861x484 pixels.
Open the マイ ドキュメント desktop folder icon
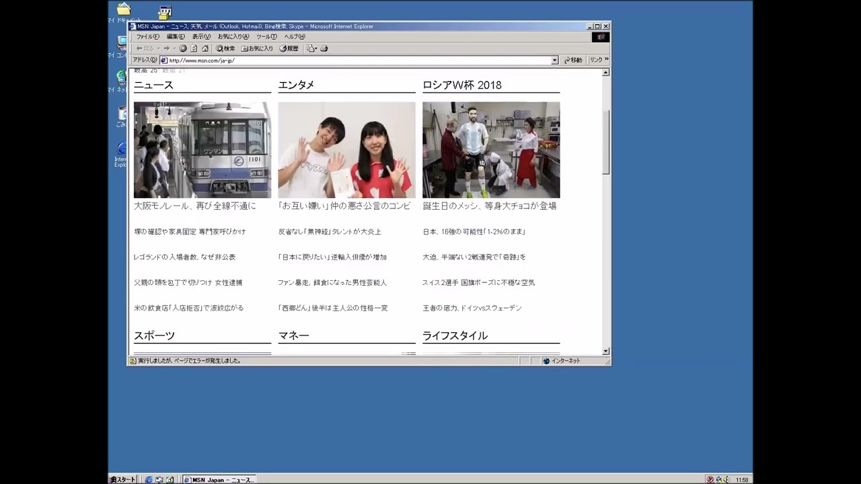click(124, 13)
